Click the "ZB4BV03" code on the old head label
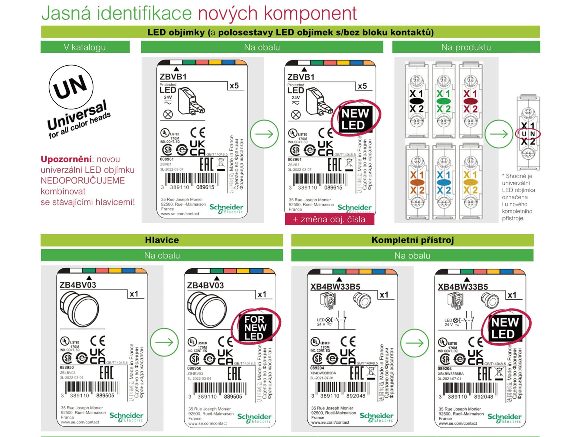The height and width of the screenshot is (437, 581). pyautogui.click(x=78, y=285)
